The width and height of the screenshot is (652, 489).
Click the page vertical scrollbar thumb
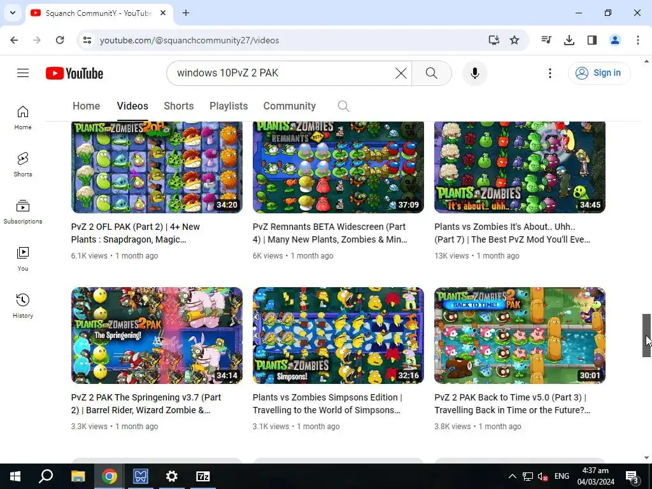click(x=646, y=336)
